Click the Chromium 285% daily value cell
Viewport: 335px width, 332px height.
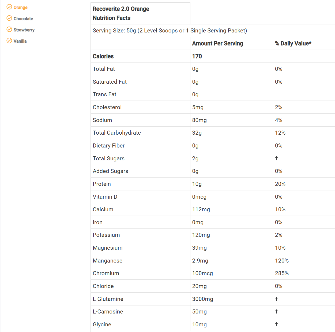pos(282,273)
